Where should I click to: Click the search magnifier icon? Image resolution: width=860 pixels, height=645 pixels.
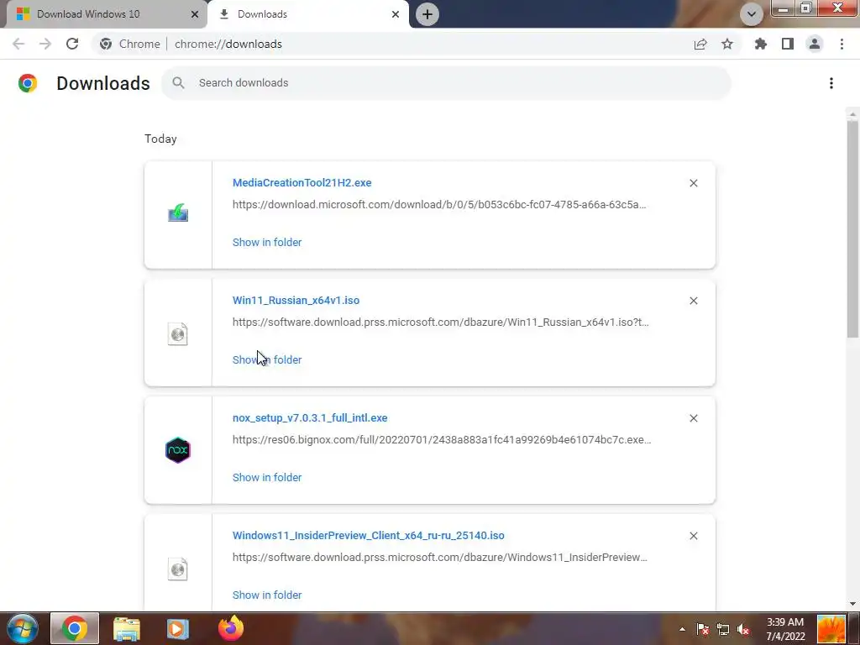pyautogui.click(x=178, y=83)
